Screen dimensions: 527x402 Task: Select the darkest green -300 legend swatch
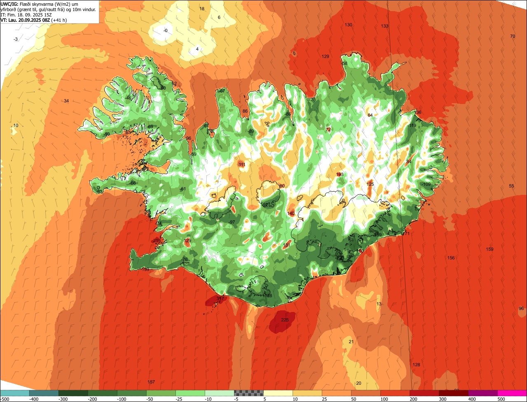(73, 393)
